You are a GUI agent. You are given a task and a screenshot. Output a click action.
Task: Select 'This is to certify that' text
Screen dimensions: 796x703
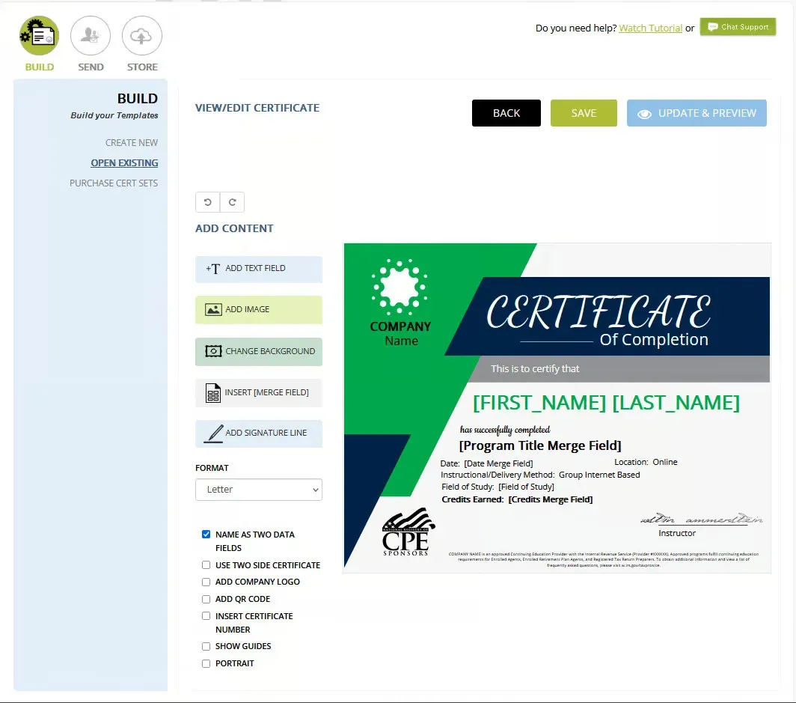(x=535, y=369)
